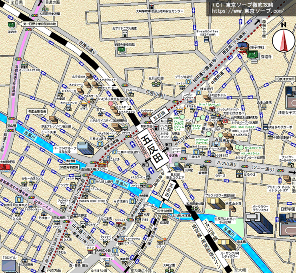Select the TSUTAYA BOOK STORE label
Image resolution: width=296 pixels, height=273 pixels.
[x=92, y=201]
